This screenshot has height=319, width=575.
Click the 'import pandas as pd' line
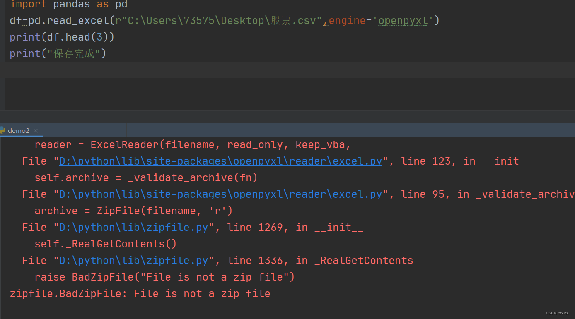(68, 5)
